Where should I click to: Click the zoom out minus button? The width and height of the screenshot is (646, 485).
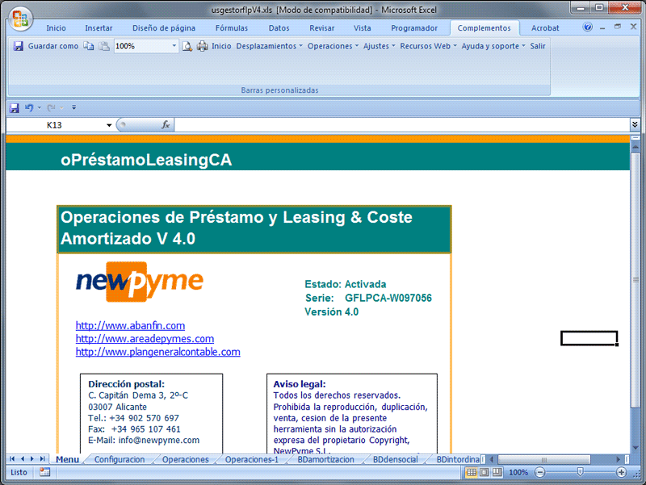tap(539, 472)
